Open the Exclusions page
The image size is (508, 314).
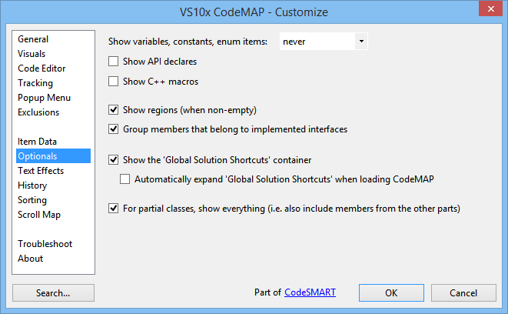pos(38,112)
